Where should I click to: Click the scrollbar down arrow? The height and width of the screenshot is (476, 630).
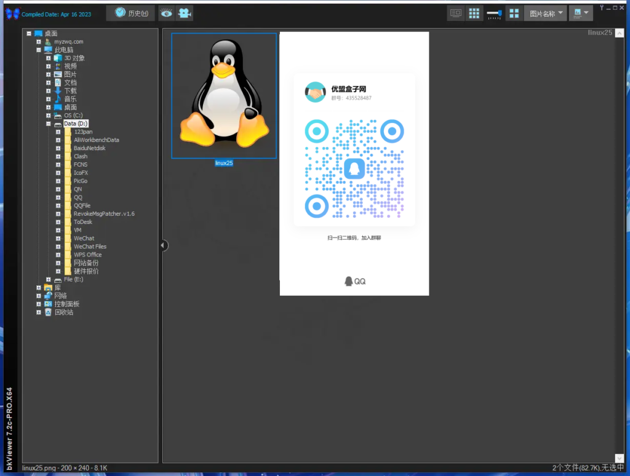[x=619, y=458]
